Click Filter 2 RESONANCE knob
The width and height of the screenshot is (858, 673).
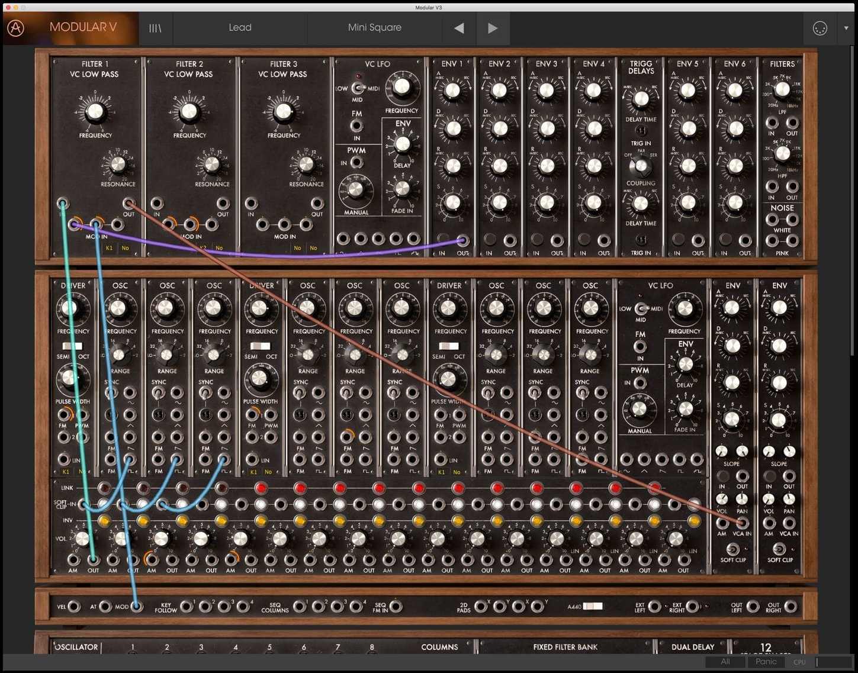[x=211, y=164]
